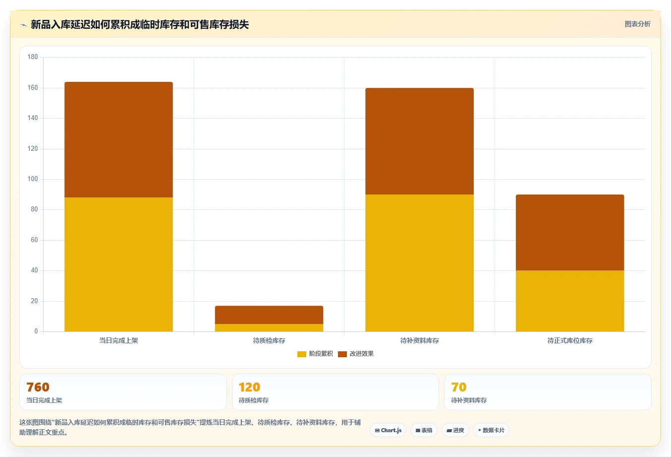Click the x-axis label 当日完成上架
This screenshot has height=457, width=671.
tap(118, 340)
